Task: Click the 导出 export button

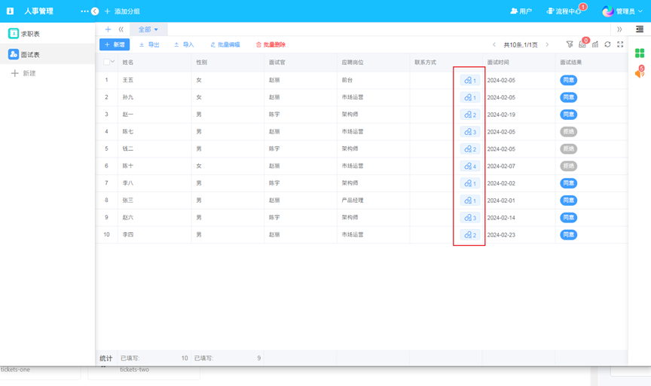Action: [149, 44]
